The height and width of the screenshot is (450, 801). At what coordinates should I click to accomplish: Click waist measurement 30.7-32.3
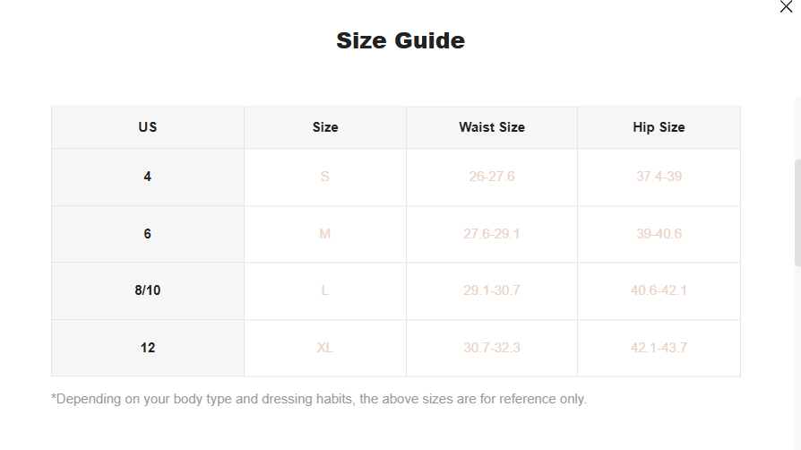tap(492, 348)
